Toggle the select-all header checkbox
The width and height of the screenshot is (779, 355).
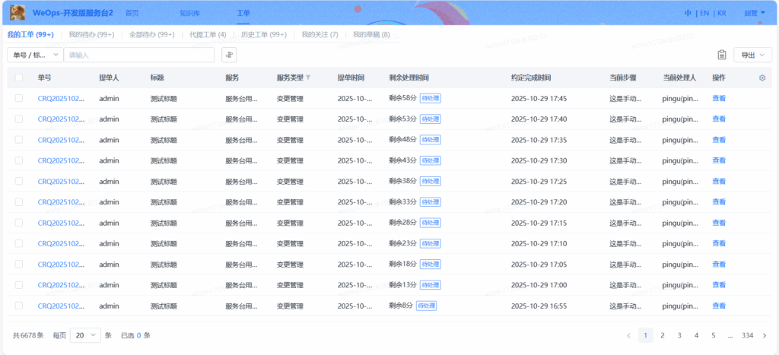pos(19,78)
